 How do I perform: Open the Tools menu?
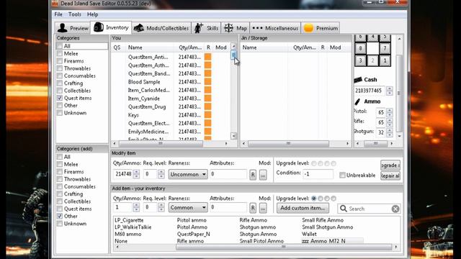75,14
